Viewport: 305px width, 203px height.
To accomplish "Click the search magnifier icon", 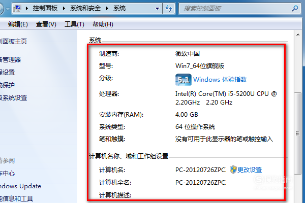I will (295, 8).
